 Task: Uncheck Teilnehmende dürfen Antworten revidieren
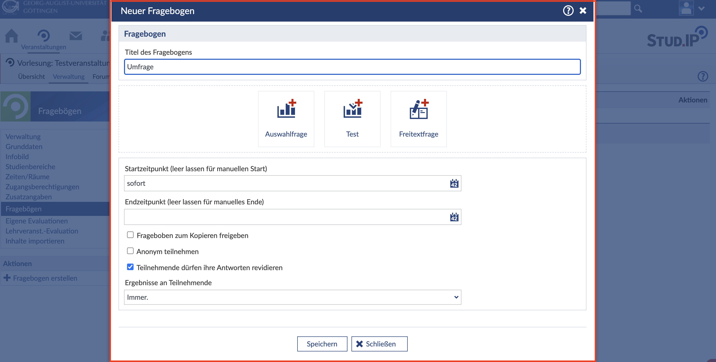point(130,267)
